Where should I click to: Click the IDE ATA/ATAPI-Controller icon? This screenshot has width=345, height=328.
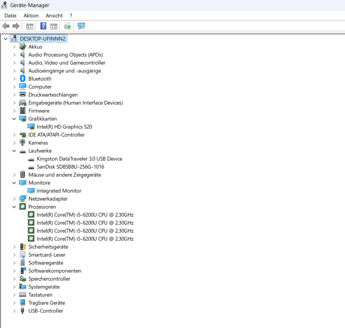coord(22,134)
